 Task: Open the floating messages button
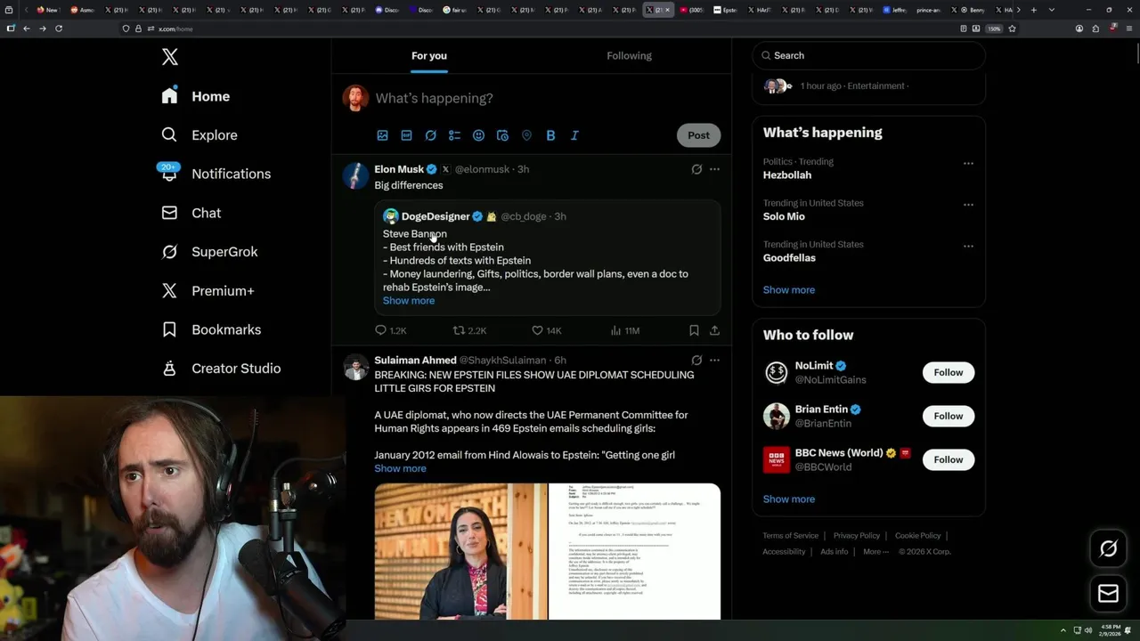(1108, 594)
